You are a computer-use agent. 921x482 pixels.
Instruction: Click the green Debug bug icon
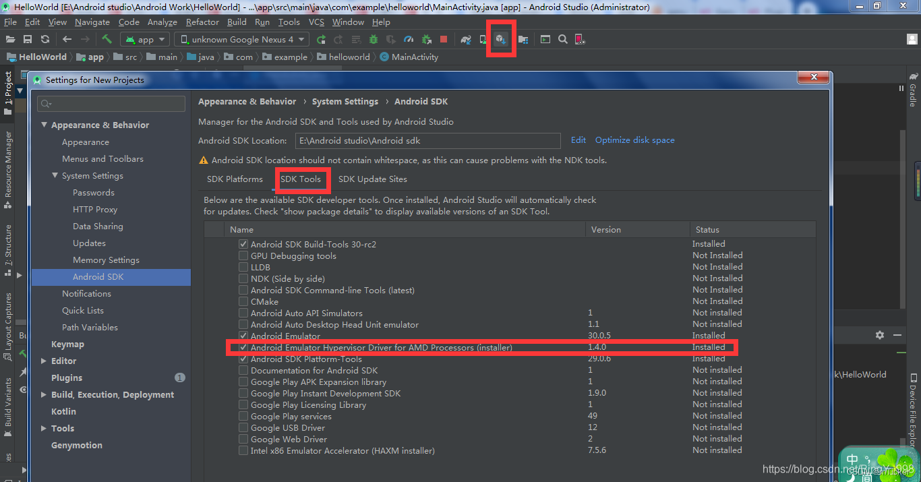(374, 40)
